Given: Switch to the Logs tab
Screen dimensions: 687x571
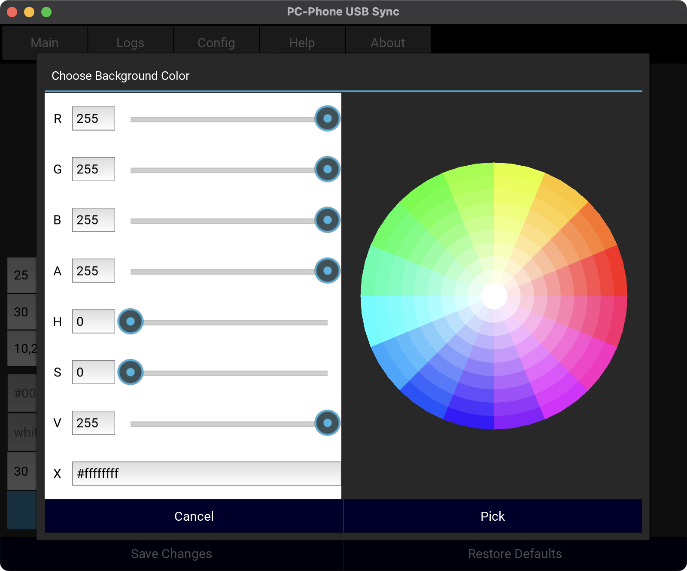Looking at the screenshot, I should tap(131, 43).
